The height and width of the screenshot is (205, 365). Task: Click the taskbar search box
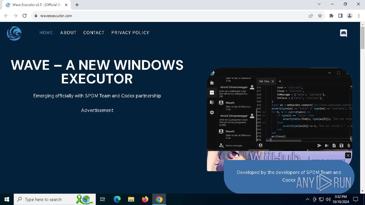click(55, 199)
